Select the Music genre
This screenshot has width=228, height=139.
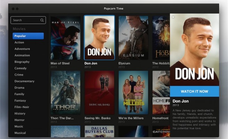tap(19, 126)
